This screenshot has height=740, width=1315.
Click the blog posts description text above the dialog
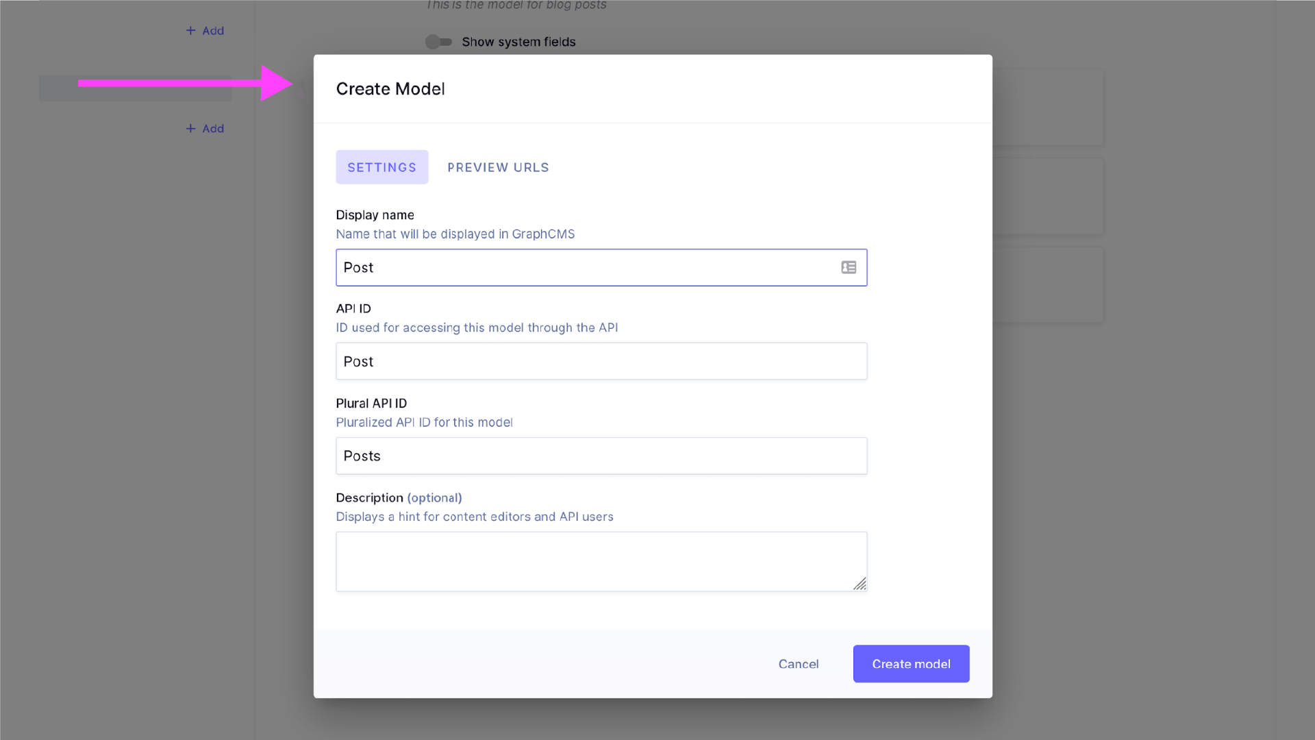515,5
